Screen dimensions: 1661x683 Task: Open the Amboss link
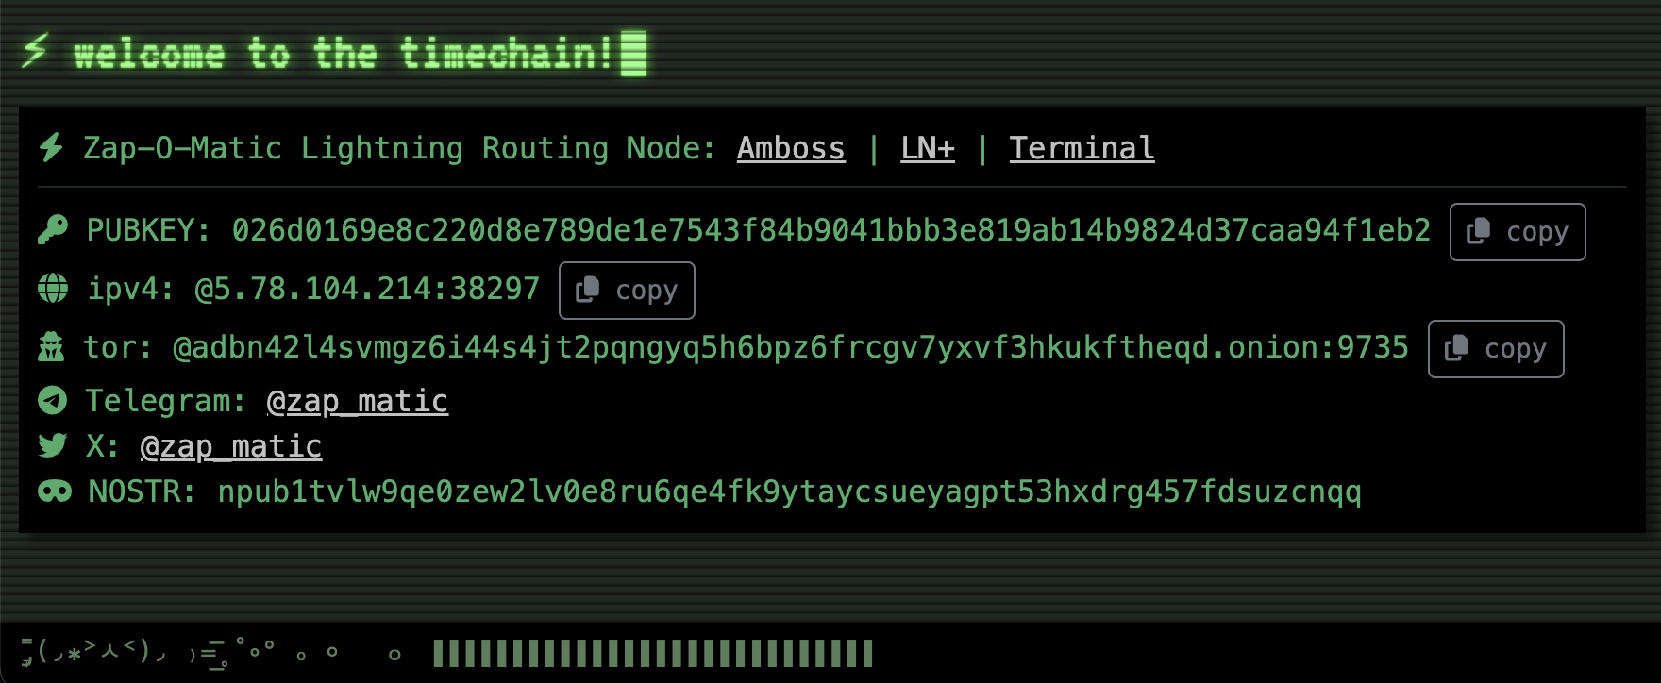click(x=791, y=148)
